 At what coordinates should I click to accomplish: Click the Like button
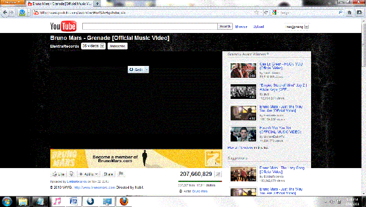[59, 174]
